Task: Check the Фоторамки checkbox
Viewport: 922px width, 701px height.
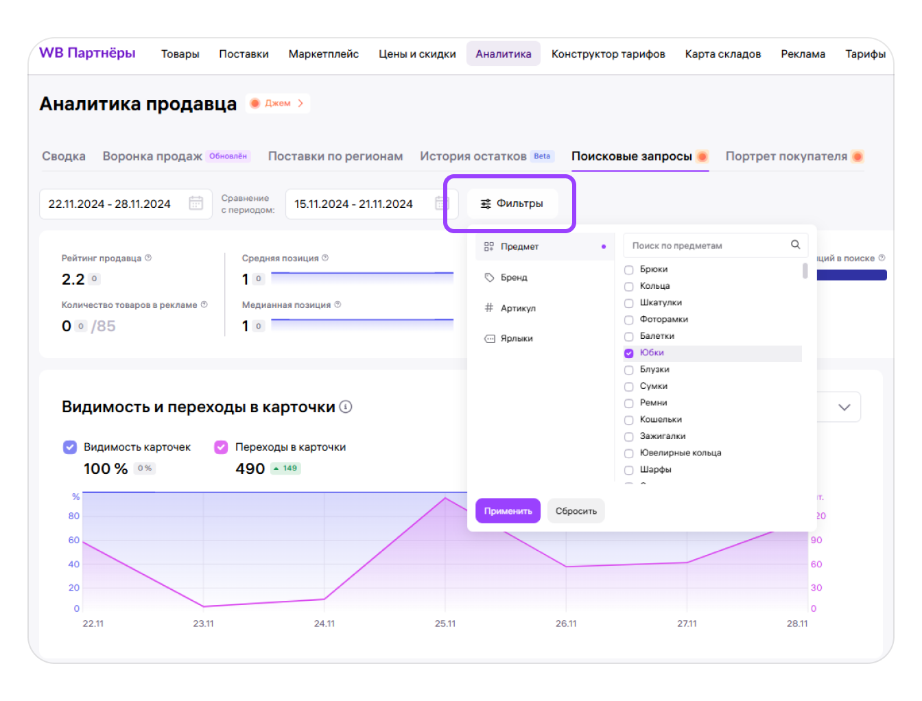Action: [628, 320]
